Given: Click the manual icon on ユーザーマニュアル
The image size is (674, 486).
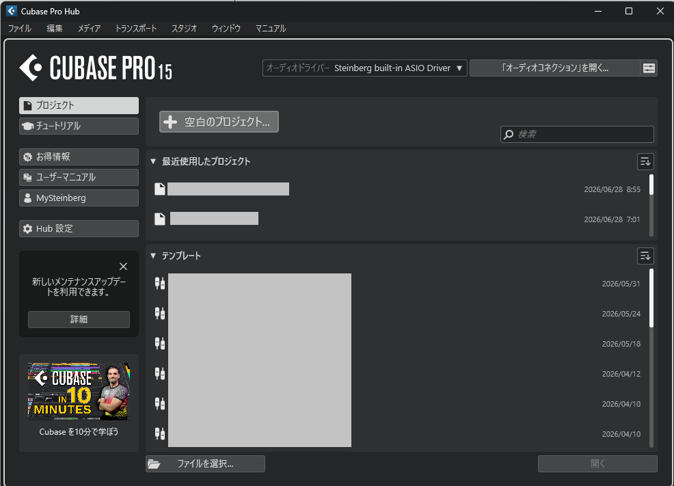Looking at the screenshot, I should click(27, 178).
